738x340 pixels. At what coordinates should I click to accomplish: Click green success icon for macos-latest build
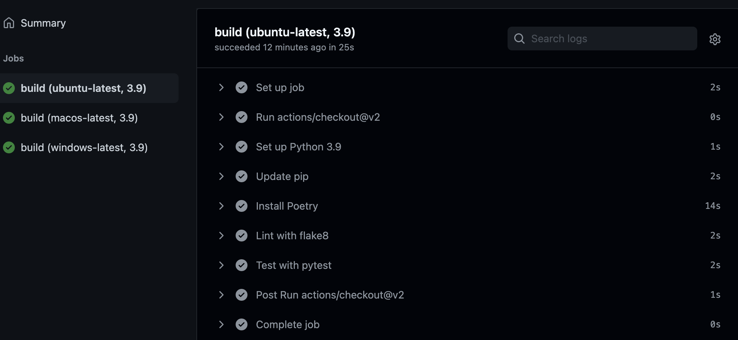(9, 118)
